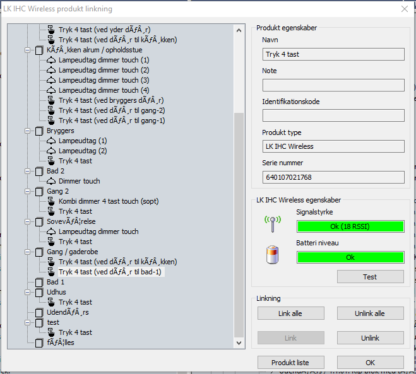Click the lamp icon of Lampeudtag dimmer touch (1)
The height and width of the screenshot is (374, 416).
coord(52,60)
